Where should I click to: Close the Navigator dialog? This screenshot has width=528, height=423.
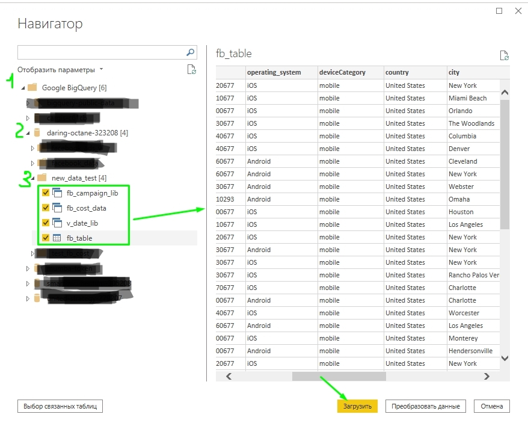click(518, 11)
